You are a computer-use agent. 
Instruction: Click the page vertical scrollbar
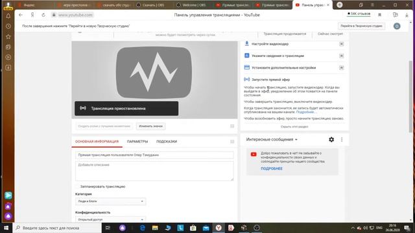point(410,96)
